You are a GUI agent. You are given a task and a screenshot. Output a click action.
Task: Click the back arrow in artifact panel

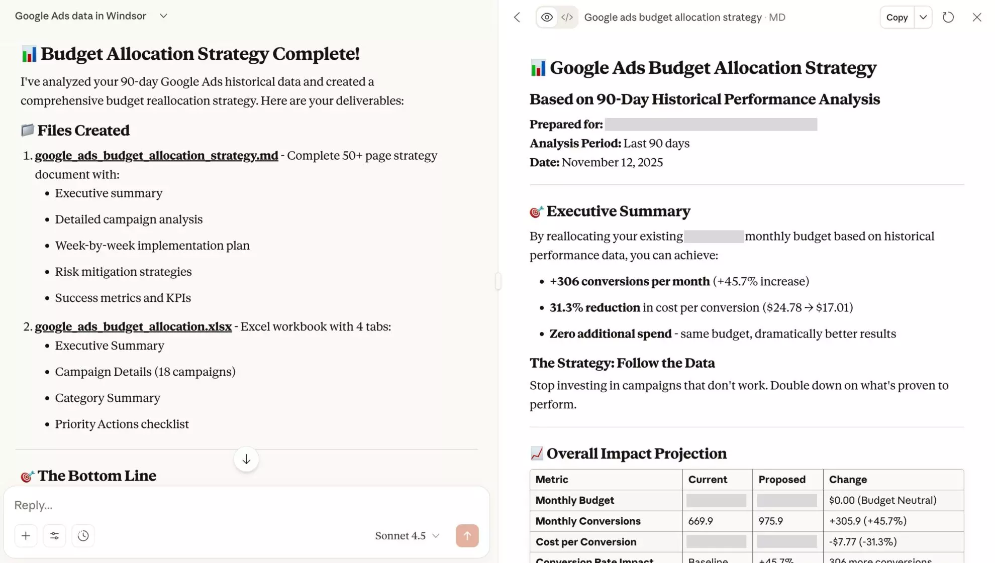click(x=517, y=18)
